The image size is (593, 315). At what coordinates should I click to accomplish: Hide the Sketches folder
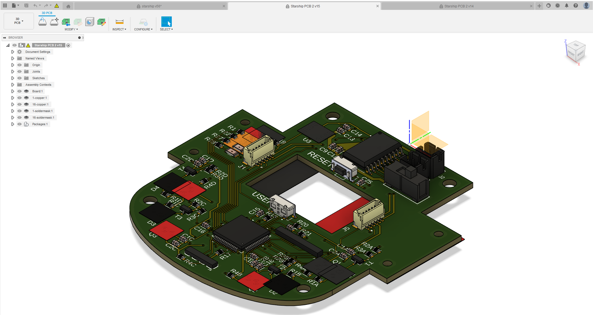(19, 78)
